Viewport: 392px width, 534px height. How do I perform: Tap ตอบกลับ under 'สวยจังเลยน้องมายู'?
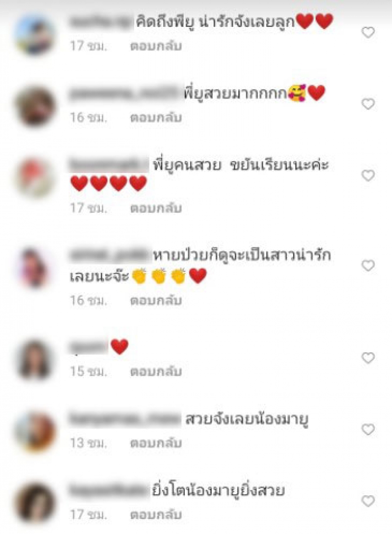(156, 443)
